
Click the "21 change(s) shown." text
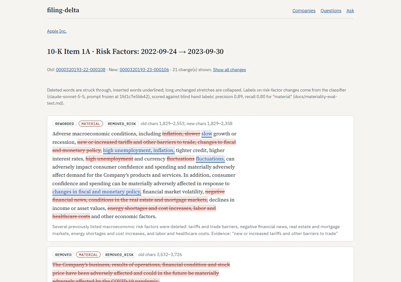coord(192,70)
